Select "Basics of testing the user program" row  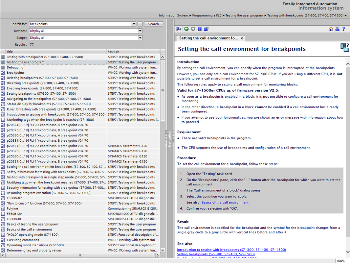(x=80, y=224)
